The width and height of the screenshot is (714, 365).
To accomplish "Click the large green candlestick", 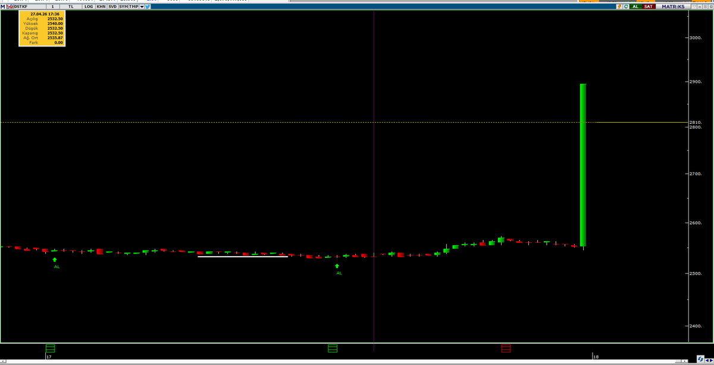I will click(x=583, y=165).
